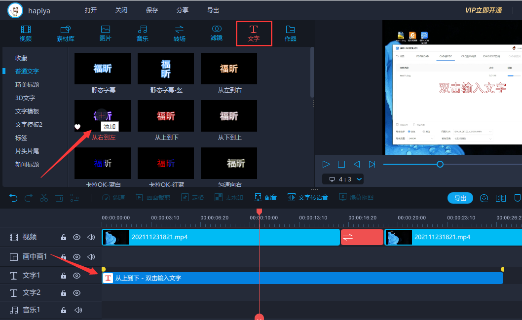Select the 图片 picture panel icon
Screen dimensions: 522x320
(x=105, y=34)
